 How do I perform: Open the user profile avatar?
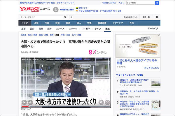tap(56, 10)
